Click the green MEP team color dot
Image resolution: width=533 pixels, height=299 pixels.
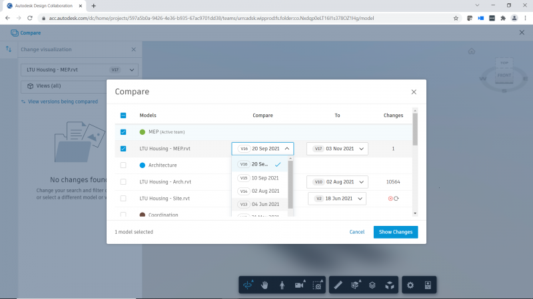click(x=143, y=132)
